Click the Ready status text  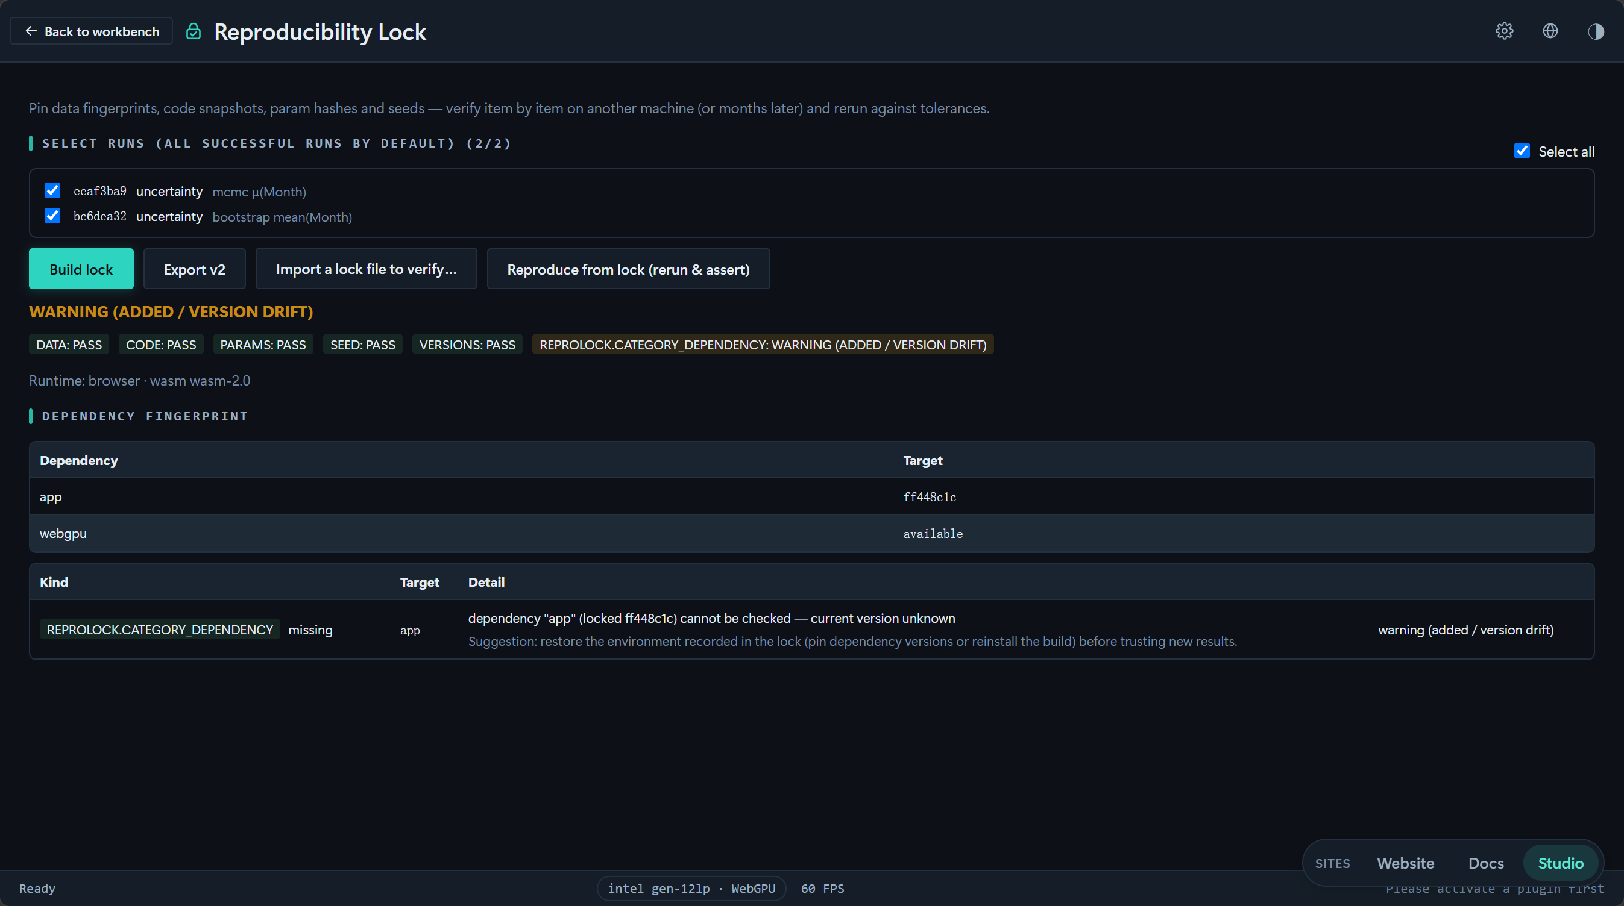tap(37, 889)
